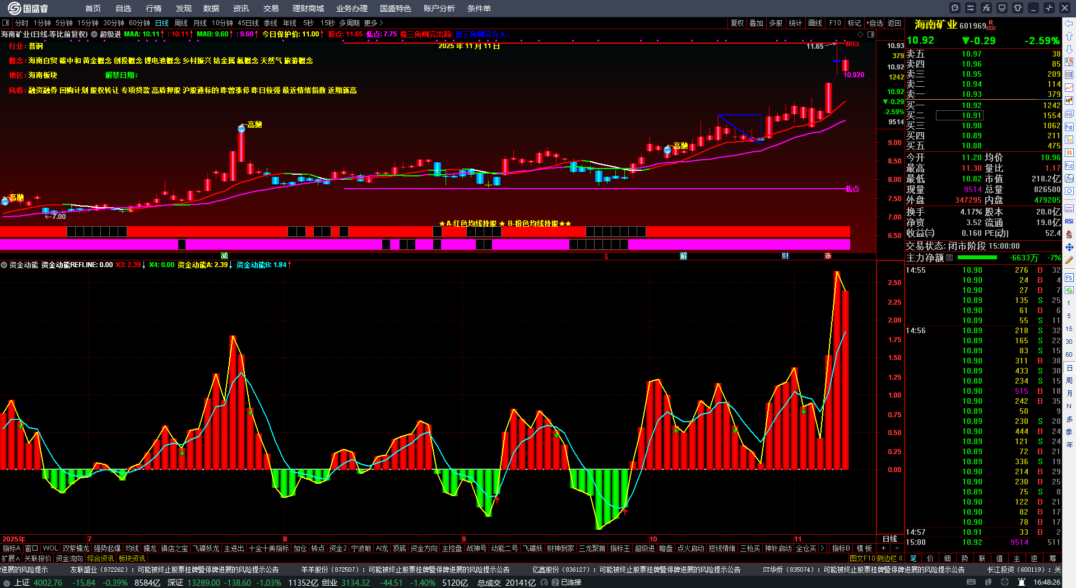Click the panel layout icon at toolbar left
1076x588 pixels.
point(6,23)
